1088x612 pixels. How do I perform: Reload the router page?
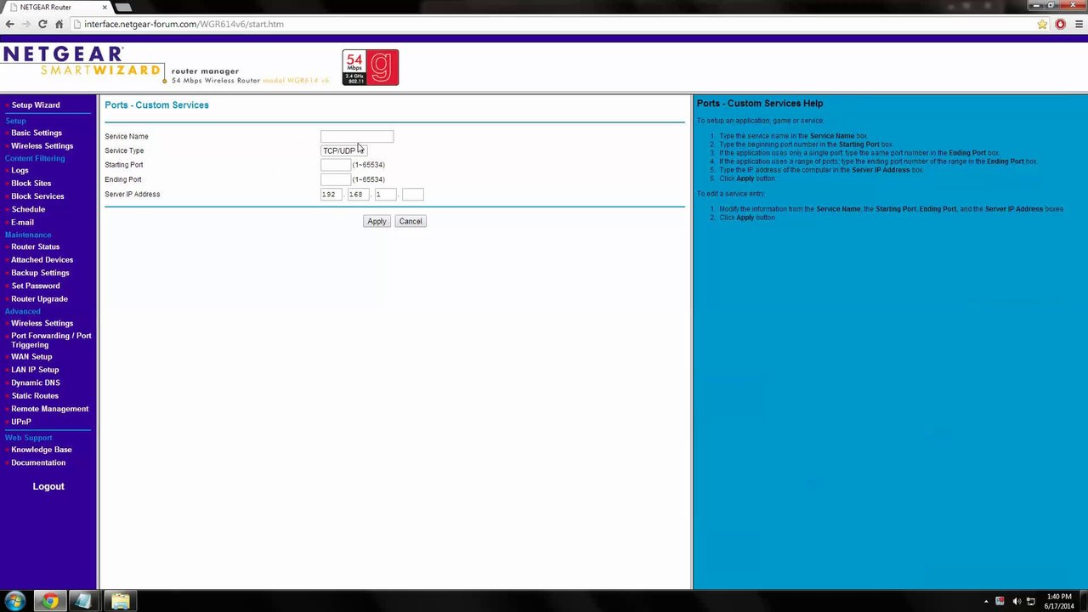(x=42, y=24)
